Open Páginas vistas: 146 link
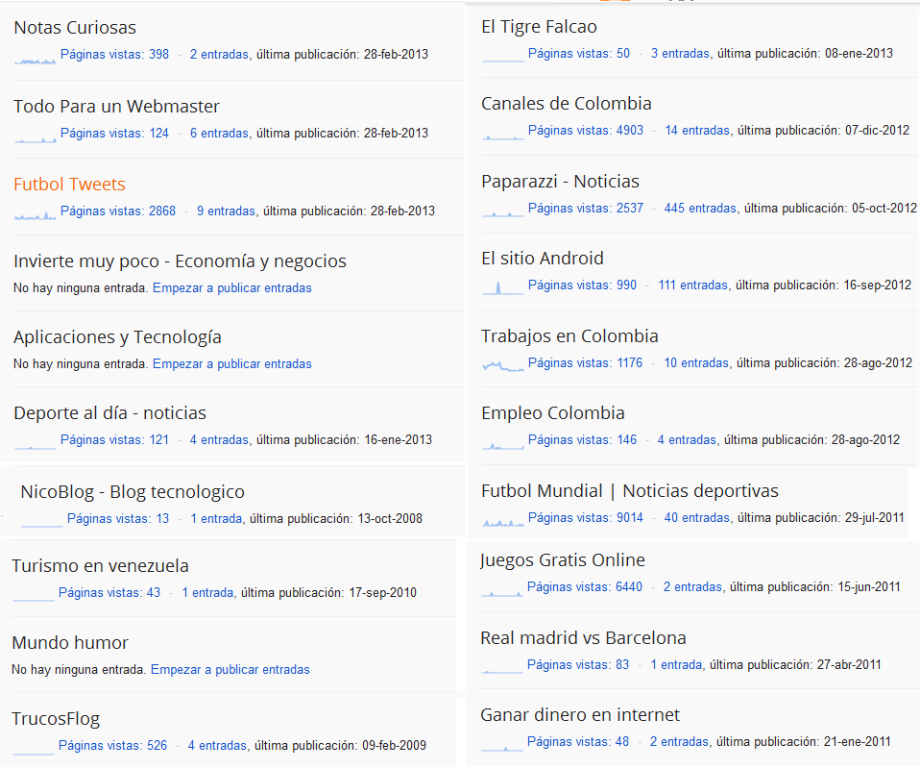 [x=582, y=440]
